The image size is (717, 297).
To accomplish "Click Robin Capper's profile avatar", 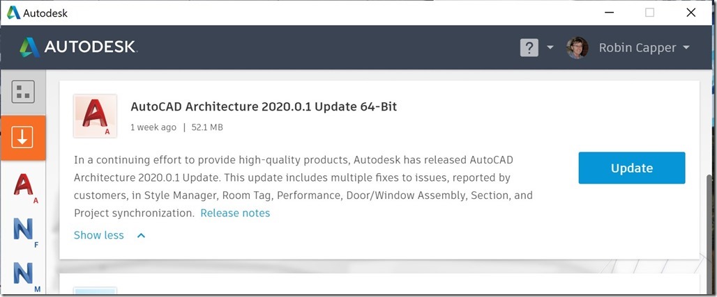I will (578, 47).
